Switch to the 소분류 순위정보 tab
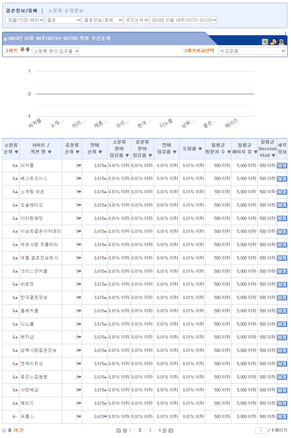 [x=66, y=11]
